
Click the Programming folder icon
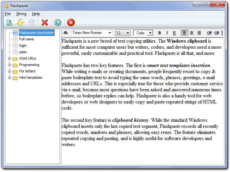[15, 65]
